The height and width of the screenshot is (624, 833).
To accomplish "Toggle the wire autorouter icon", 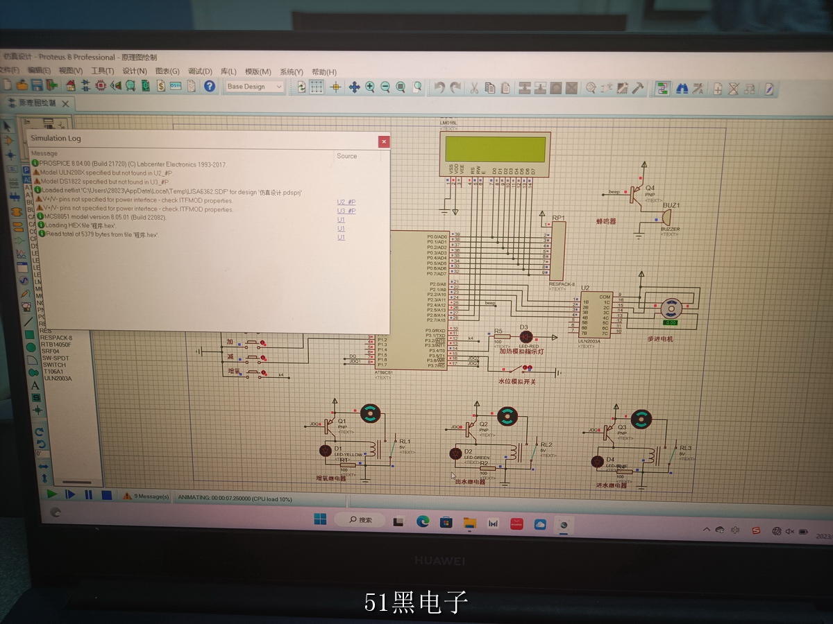I will coord(663,88).
